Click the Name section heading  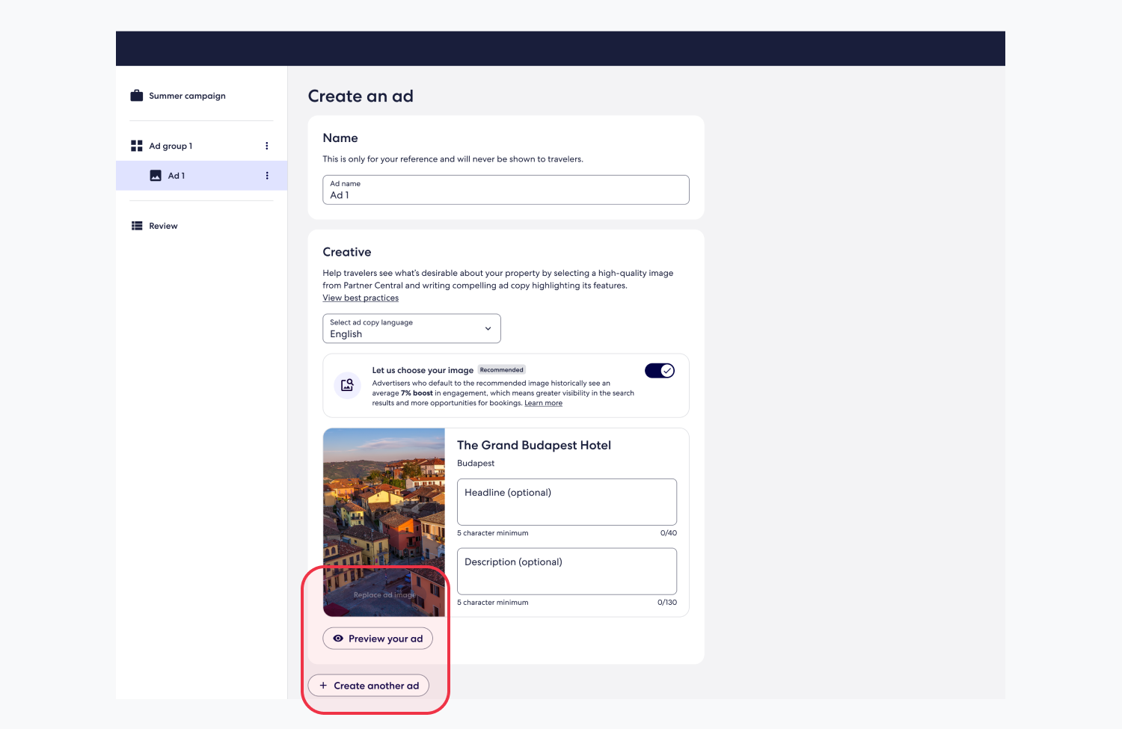[340, 138]
